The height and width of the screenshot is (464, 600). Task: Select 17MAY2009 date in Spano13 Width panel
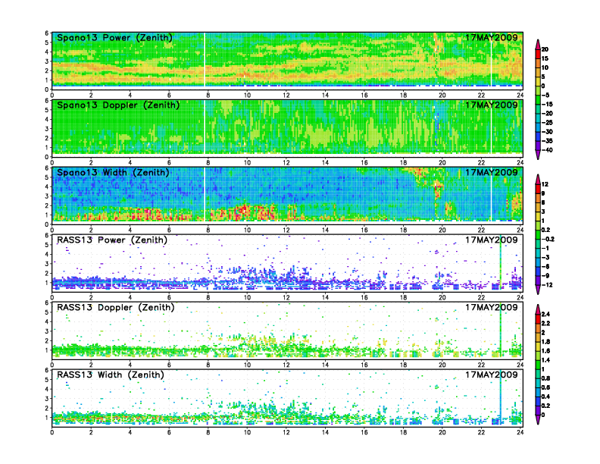pyautogui.click(x=492, y=172)
